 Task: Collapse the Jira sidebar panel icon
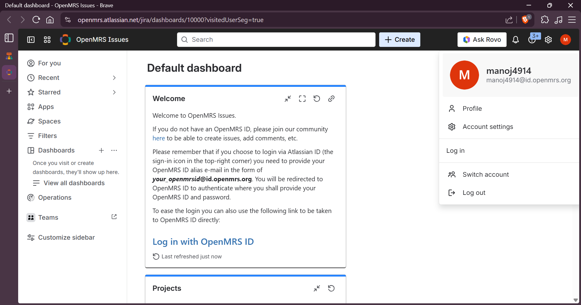pos(31,40)
